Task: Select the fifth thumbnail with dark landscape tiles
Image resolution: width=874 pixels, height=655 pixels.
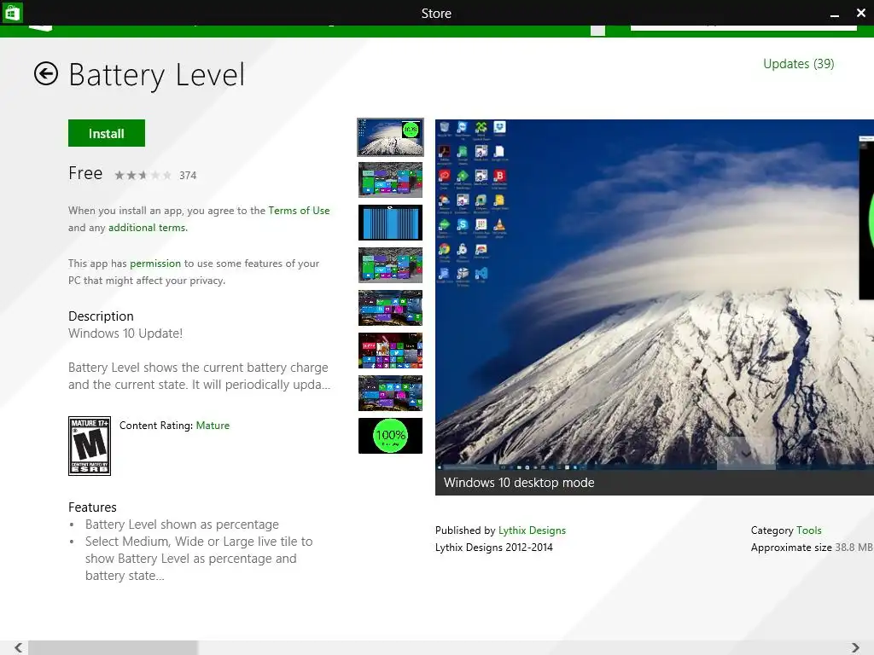Action: coord(390,308)
